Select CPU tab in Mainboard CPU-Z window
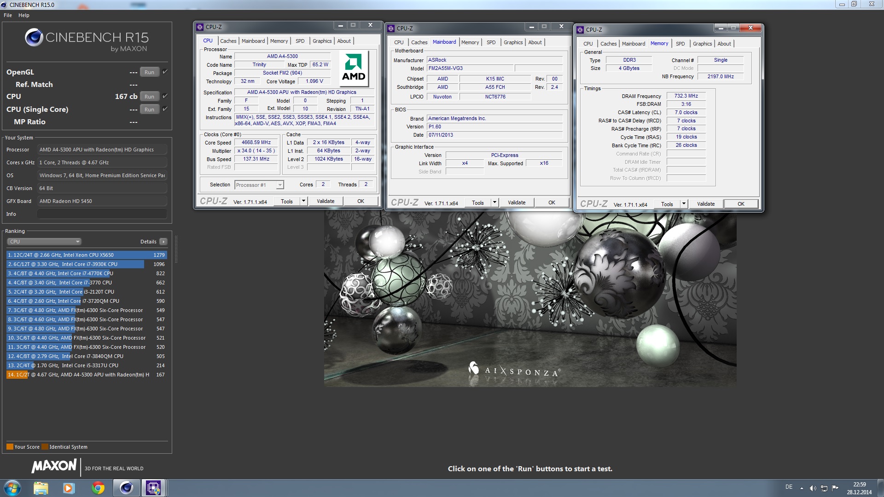884x497 pixels. [399, 42]
